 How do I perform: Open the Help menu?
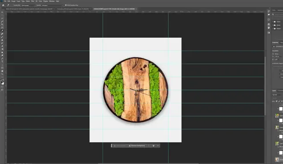click(x=57, y=1)
